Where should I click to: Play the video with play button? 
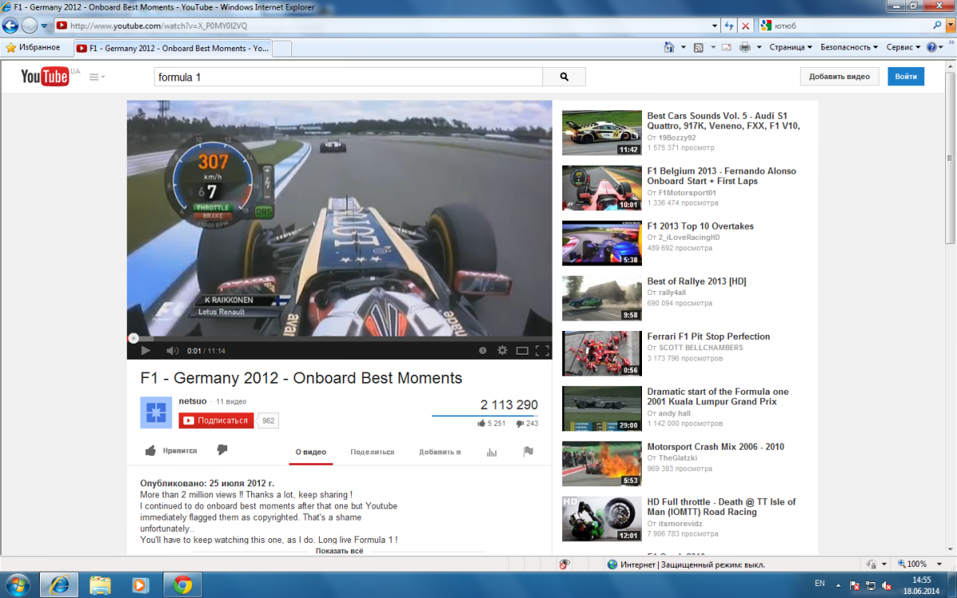(146, 350)
